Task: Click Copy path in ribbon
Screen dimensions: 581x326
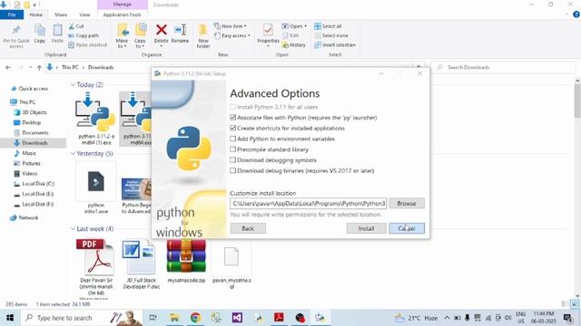Action: 84,35
